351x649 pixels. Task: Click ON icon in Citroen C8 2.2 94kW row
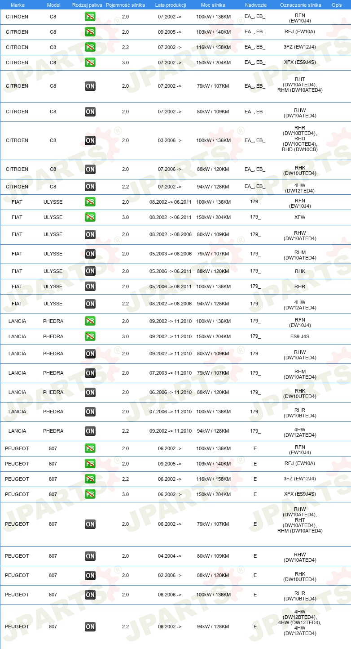pos(90,187)
